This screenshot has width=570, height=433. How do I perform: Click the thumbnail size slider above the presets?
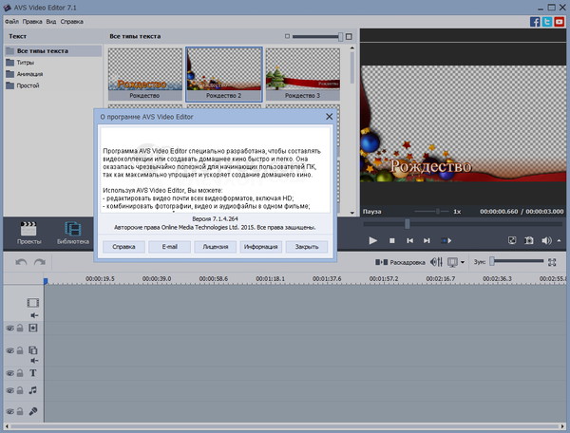[318, 36]
